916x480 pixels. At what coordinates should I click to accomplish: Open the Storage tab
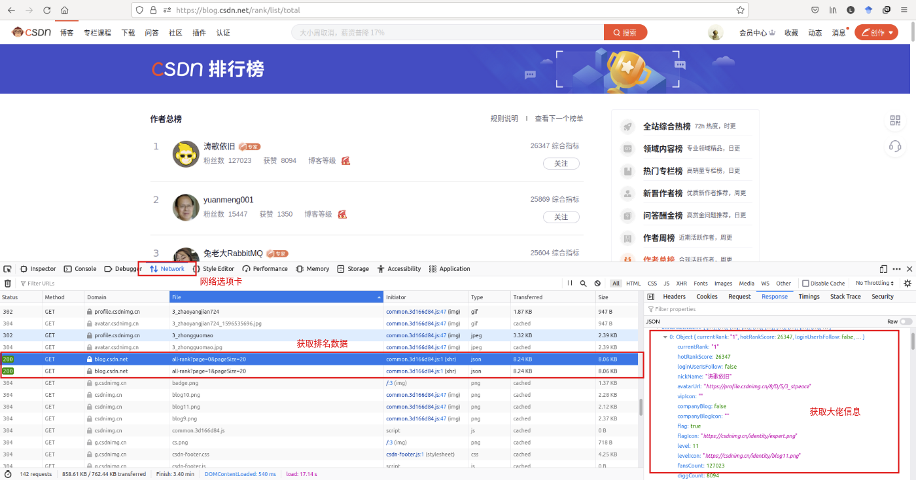(x=353, y=269)
